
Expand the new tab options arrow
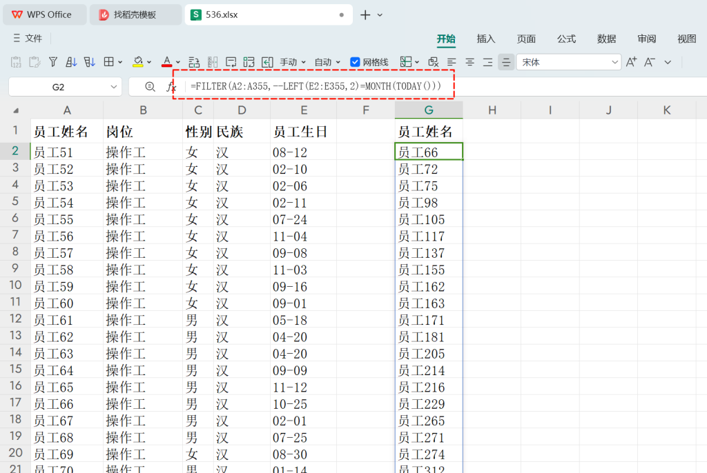380,15
